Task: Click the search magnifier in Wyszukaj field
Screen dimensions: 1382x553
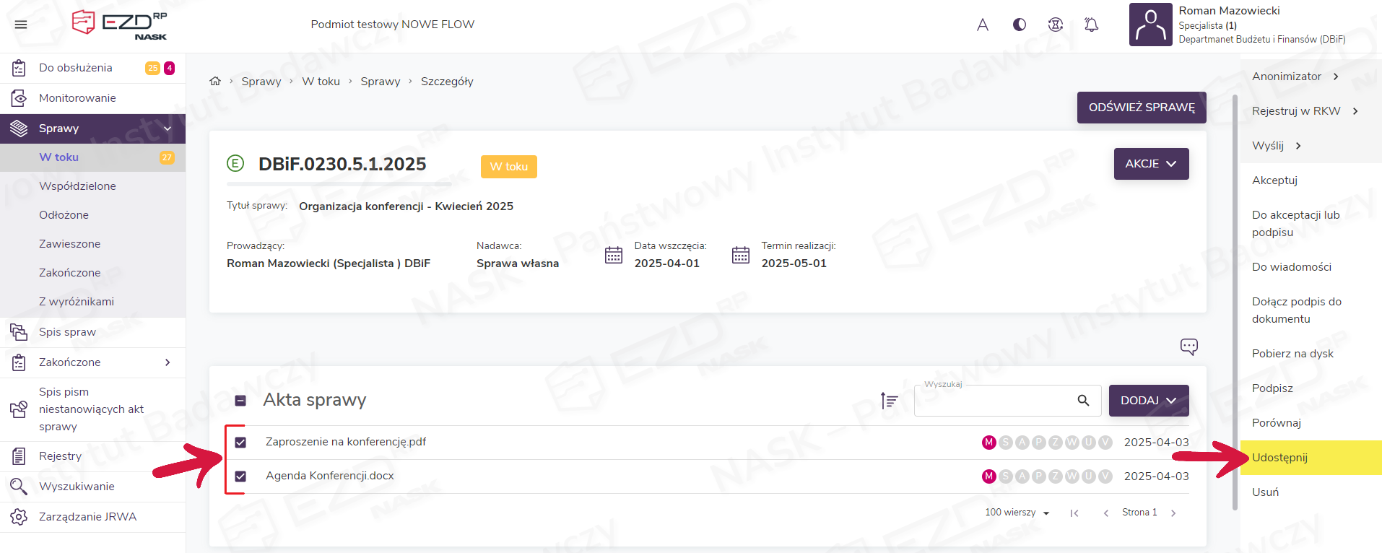Action: [x=1083, y=400]
